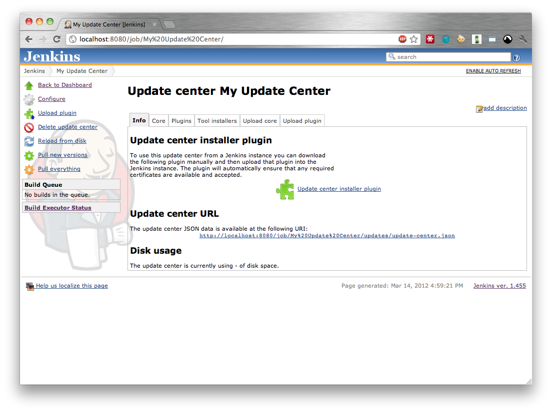Click the Build Queue panel header
Screen dimensions: 552x412
(71, 185)
